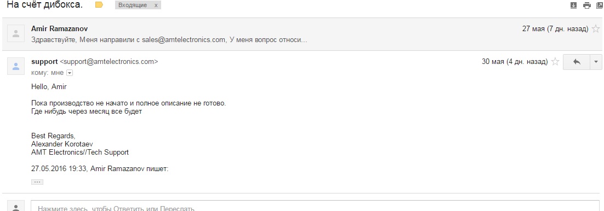
Task: Click the download arrow icon at top right
Action: coord(573,5)
